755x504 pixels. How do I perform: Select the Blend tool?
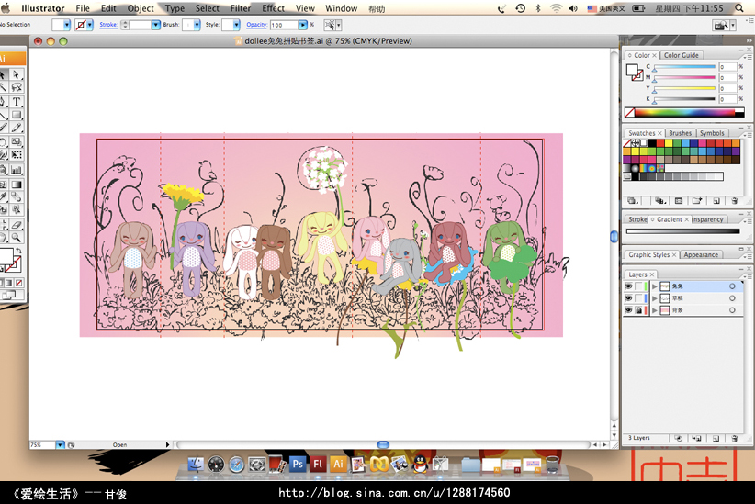pyautogui.click(x=17, y=196)
